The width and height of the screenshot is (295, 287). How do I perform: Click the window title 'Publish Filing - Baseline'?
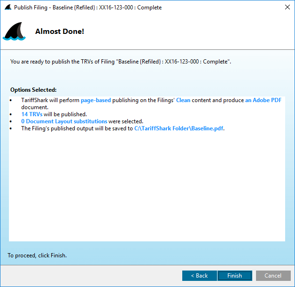click(88, 8)
